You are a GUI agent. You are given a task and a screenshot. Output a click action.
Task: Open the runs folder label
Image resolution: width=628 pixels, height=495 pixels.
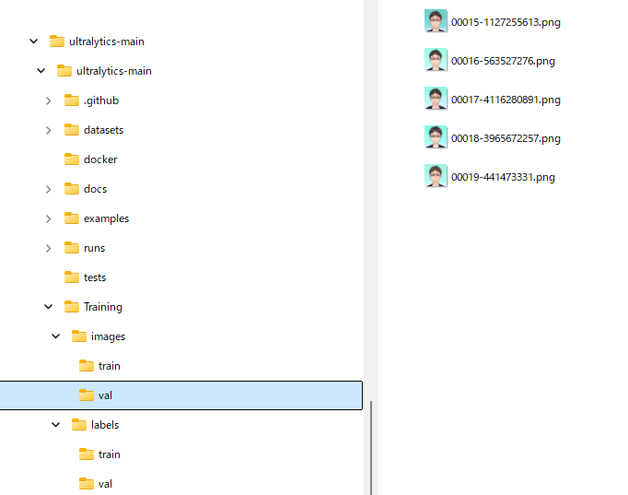click(95, 248)
